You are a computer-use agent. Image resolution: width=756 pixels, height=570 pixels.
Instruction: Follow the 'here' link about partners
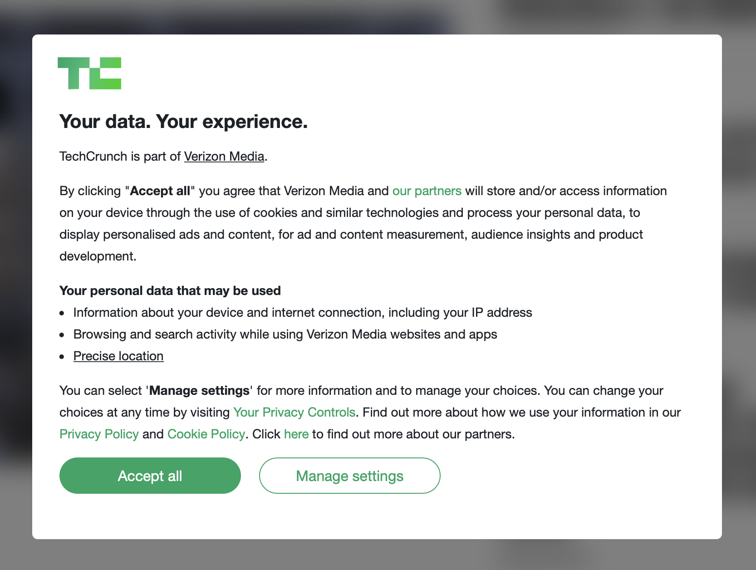296,434
